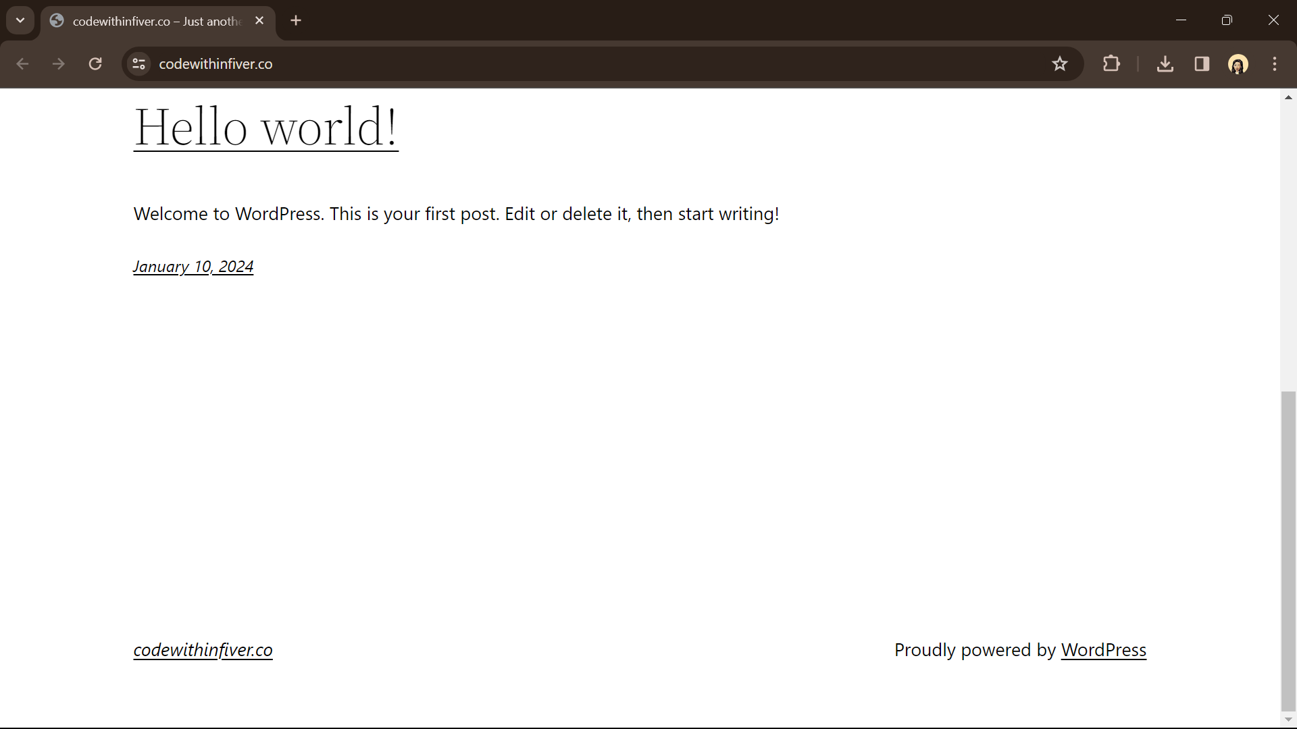Open the Chrome profile avatar
Image resolution: width=1297 pixels, height=729 pixels.
tap(1238, 64)
